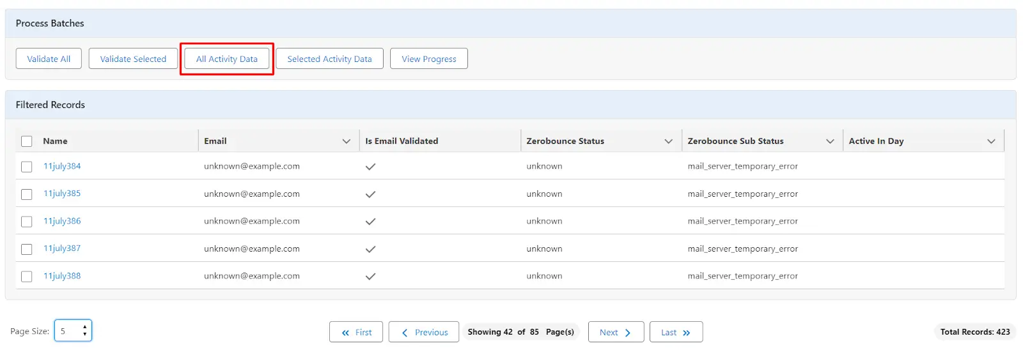
Task: Open the Active In Day column dropdown
Action: [991, 141]
